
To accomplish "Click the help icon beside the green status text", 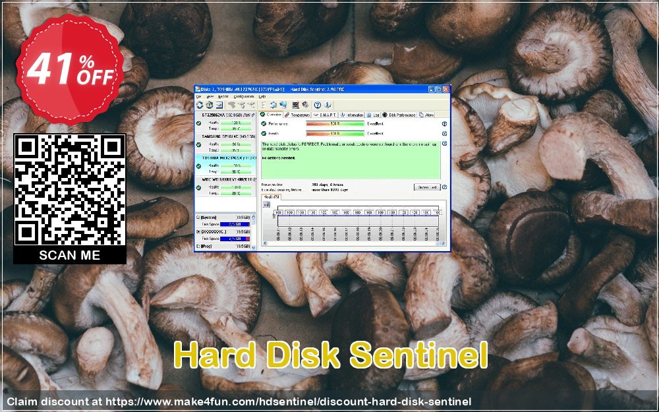I will tap(445, 144).
